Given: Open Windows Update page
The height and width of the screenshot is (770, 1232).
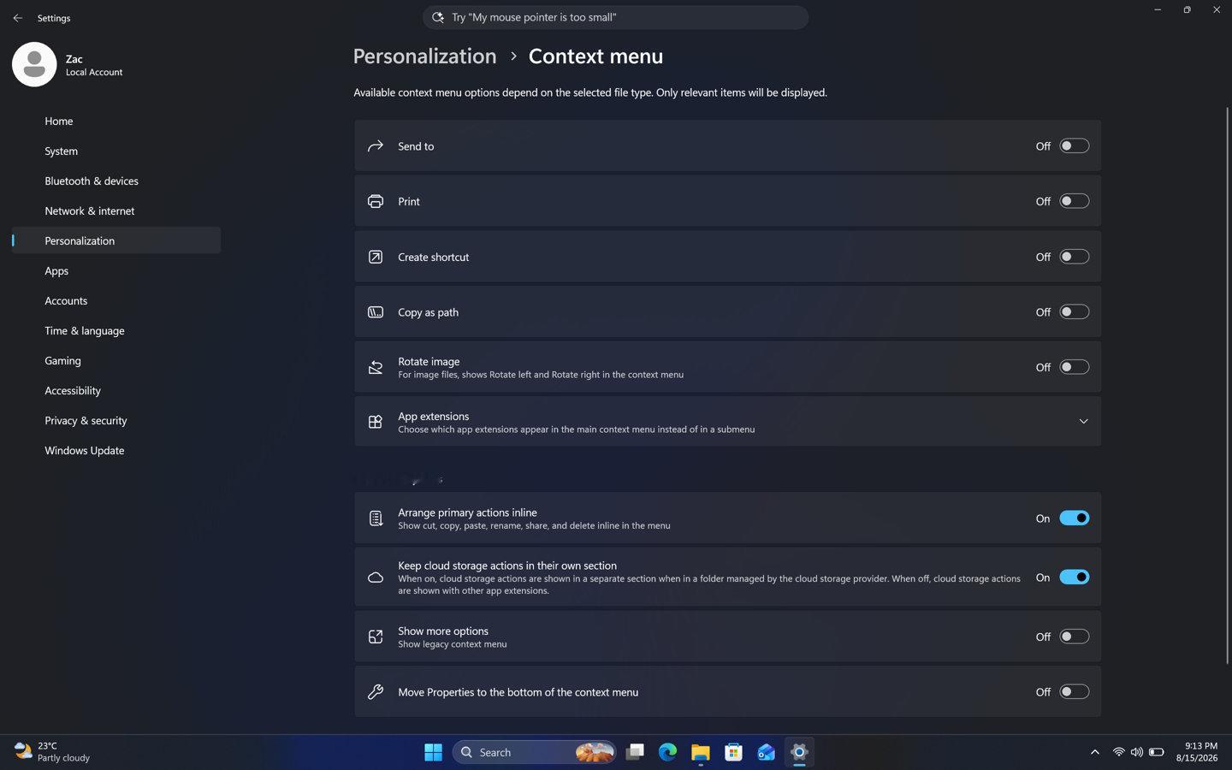Looking at the screenshot, I should [116, 450].
